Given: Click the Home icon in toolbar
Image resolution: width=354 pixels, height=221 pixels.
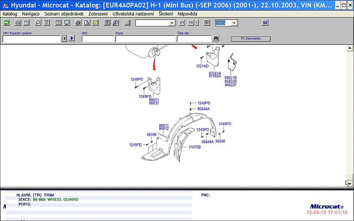Looking at the screenshot, I should tap(18, 22).
